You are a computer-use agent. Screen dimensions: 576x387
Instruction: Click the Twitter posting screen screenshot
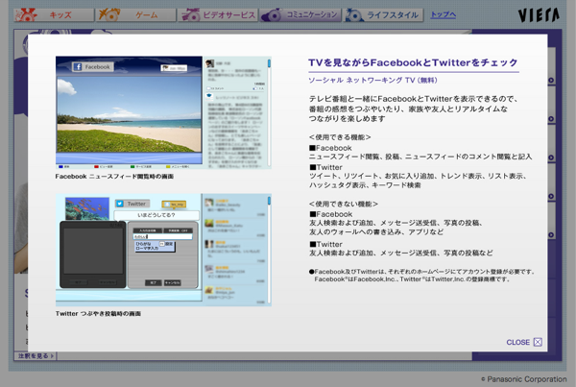[163, 250]
